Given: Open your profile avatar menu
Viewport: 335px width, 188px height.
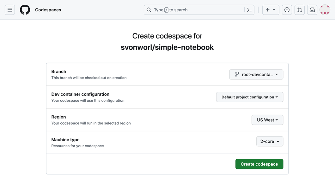Looking at the screenshot, I should click(325, 9).
